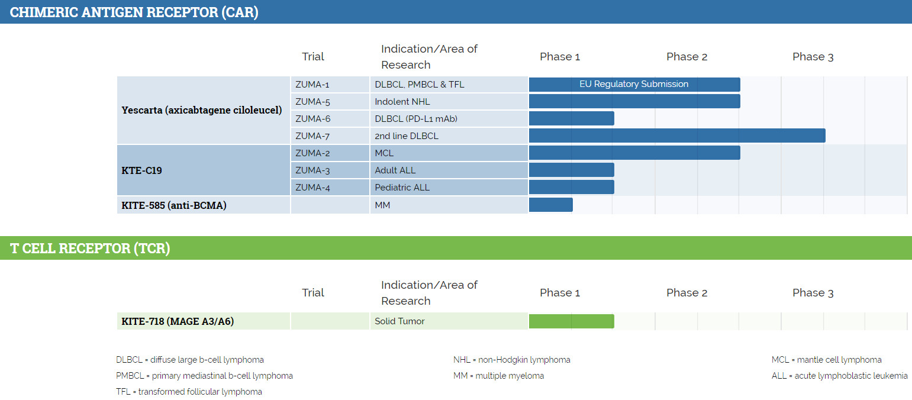Click Phase 2 header in TCR table
This screenshot has width=912, height=400.
687,293
